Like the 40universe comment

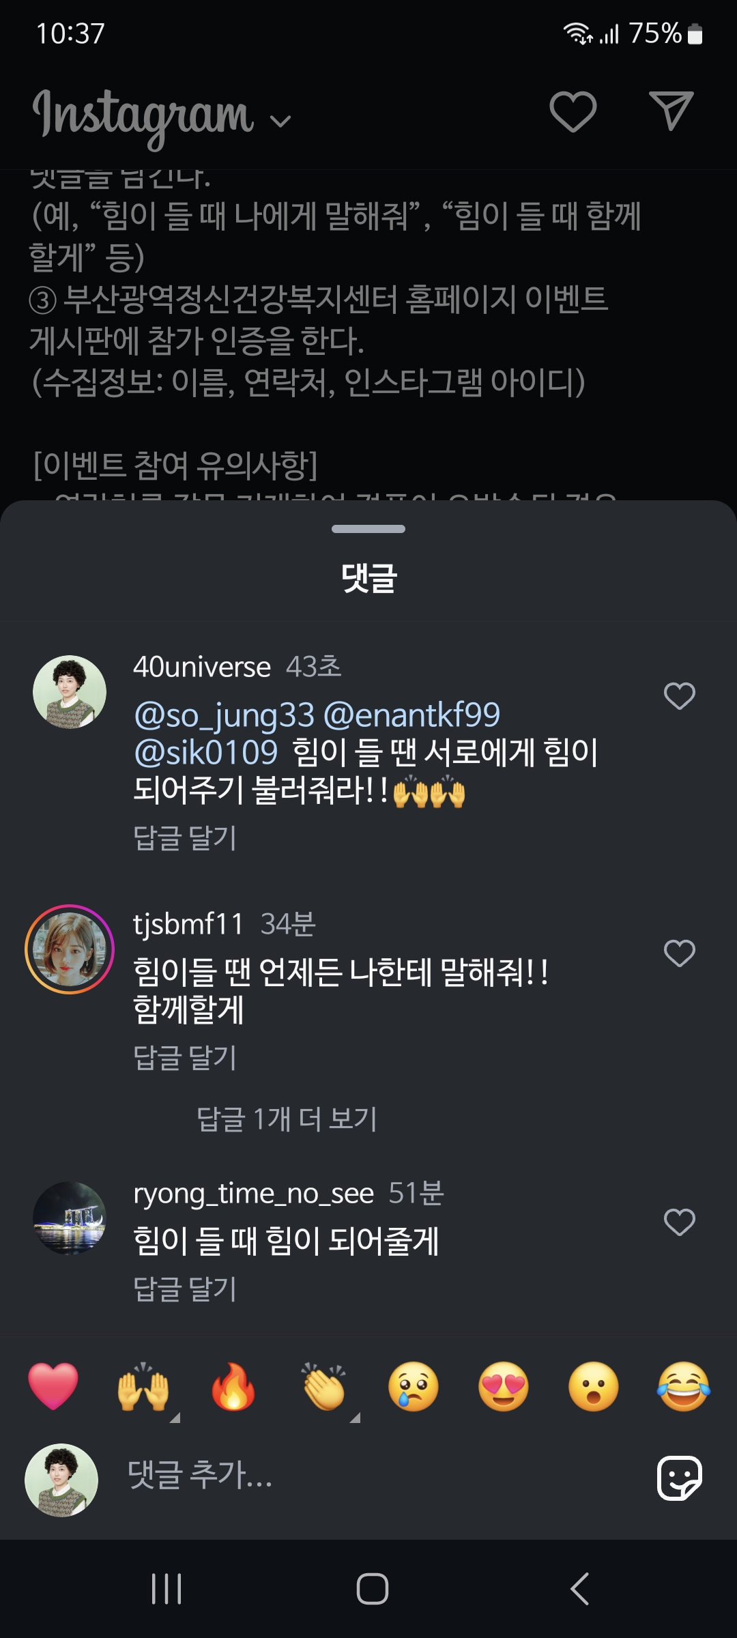click(x=679, y=696)
